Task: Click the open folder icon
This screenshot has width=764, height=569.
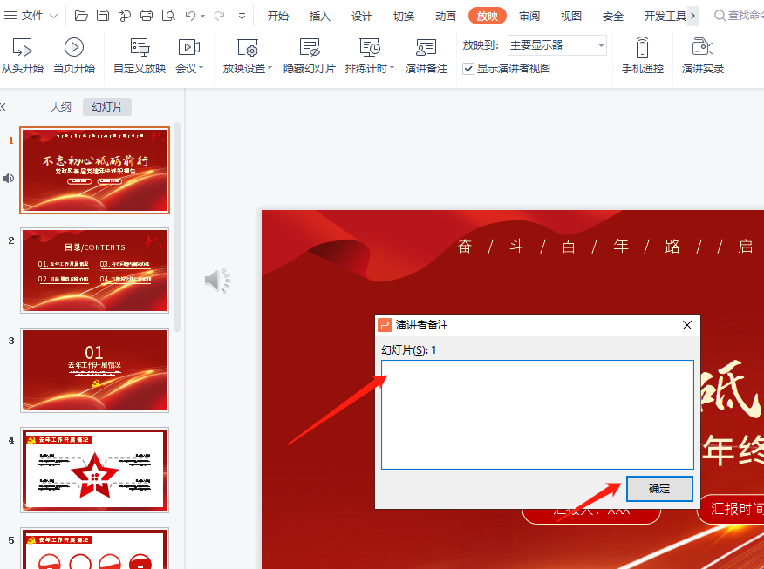Action: tap(81, 16)
